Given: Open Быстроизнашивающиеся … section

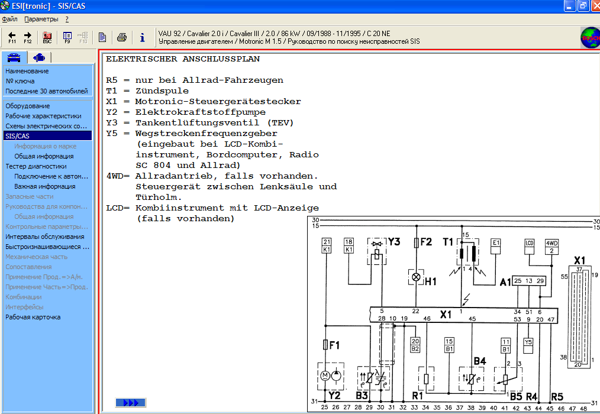Looking at the screenshot, I should 48,247.
